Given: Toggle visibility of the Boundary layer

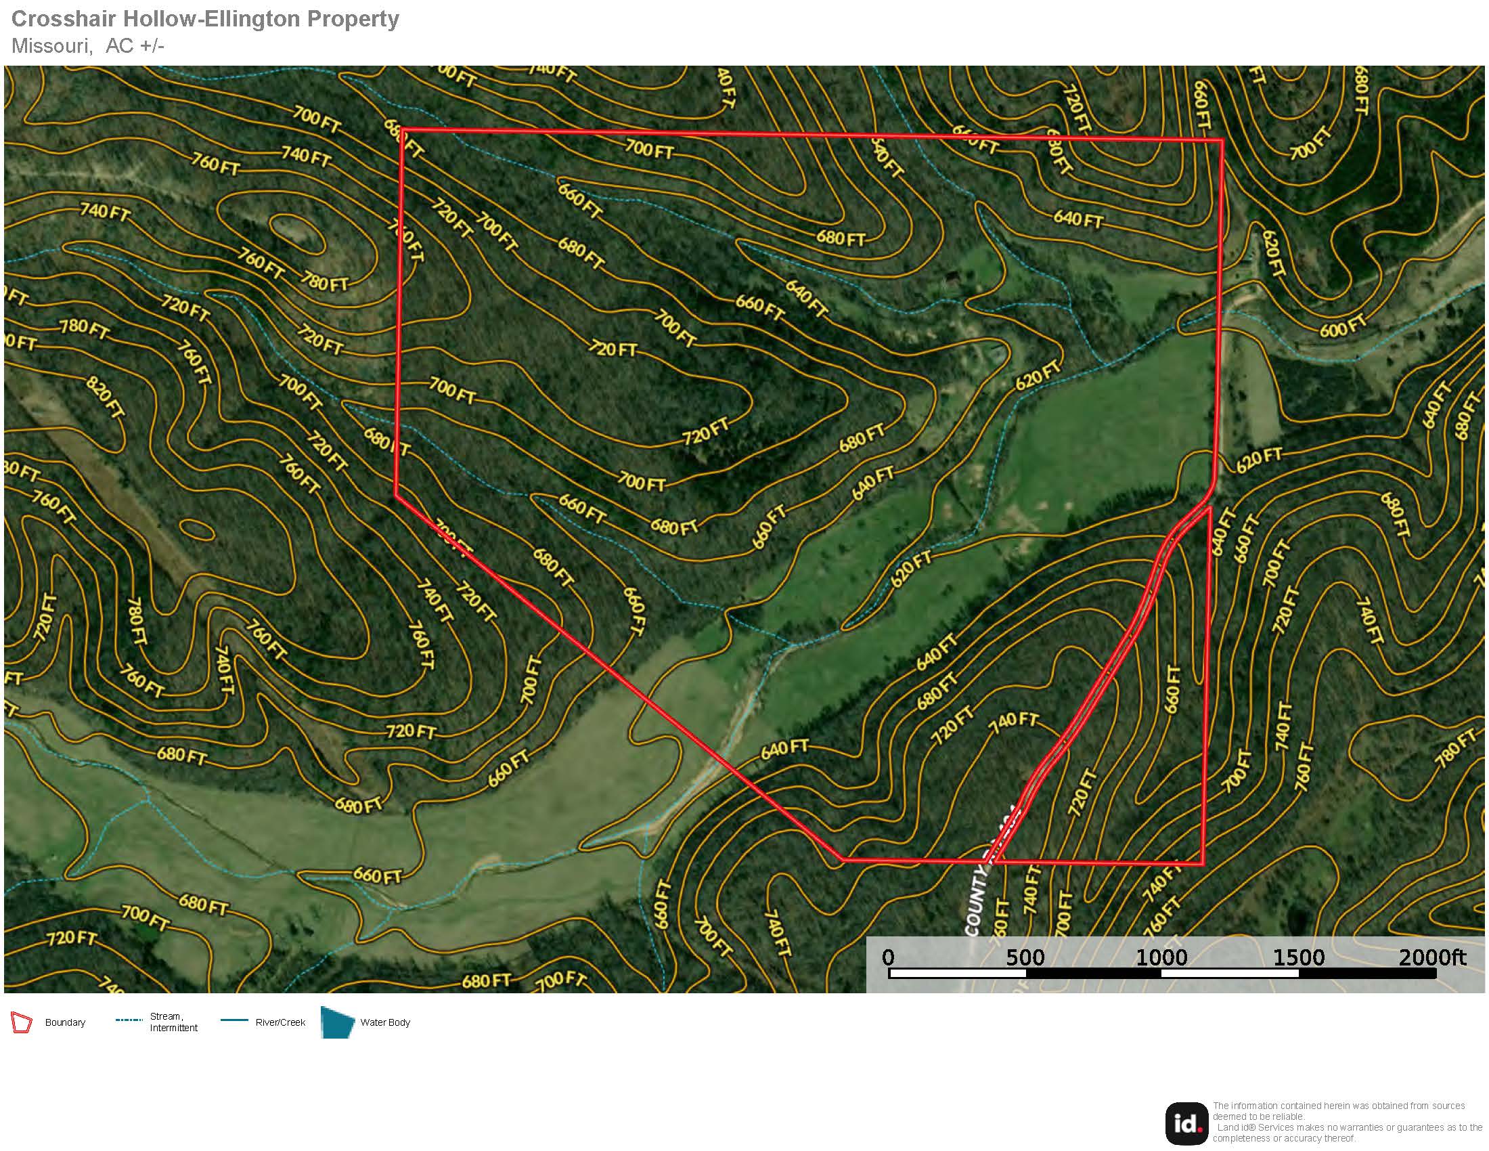Looking at the screenshot, I should point(21,1022).
